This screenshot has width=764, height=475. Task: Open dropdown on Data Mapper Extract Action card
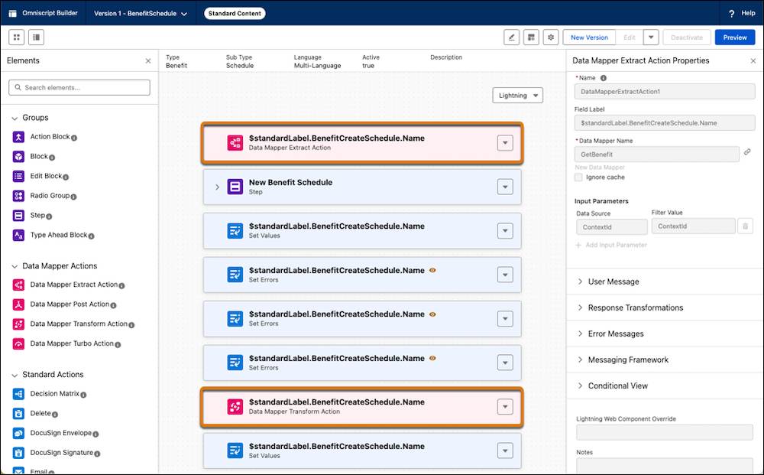pos(505,143)
